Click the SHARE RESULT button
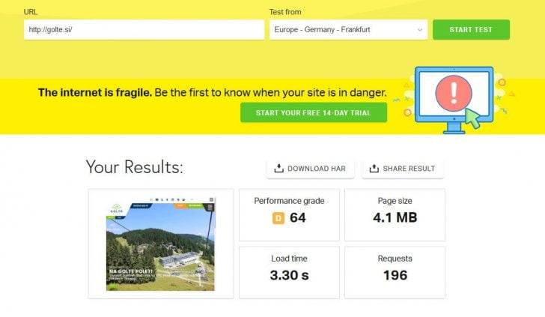Image resolution: width=545 pixels, height=317 pixels. pos(403,169)
